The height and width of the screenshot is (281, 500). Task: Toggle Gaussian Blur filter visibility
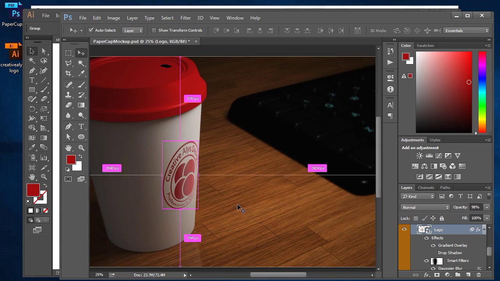(x=433, y=269)
